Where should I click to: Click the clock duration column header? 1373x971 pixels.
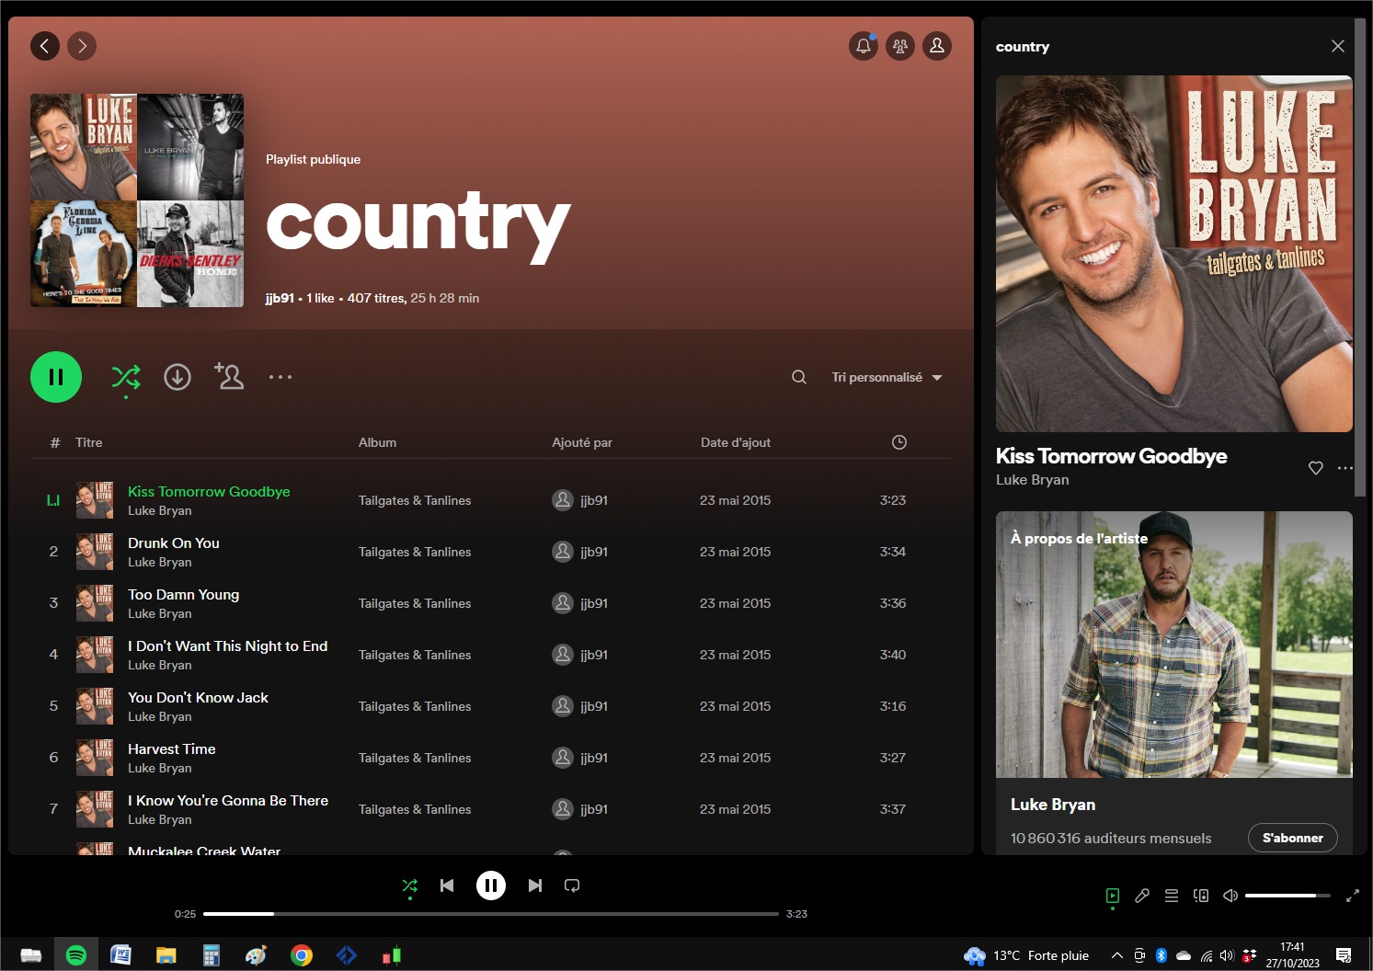click(x=899, y=442)
